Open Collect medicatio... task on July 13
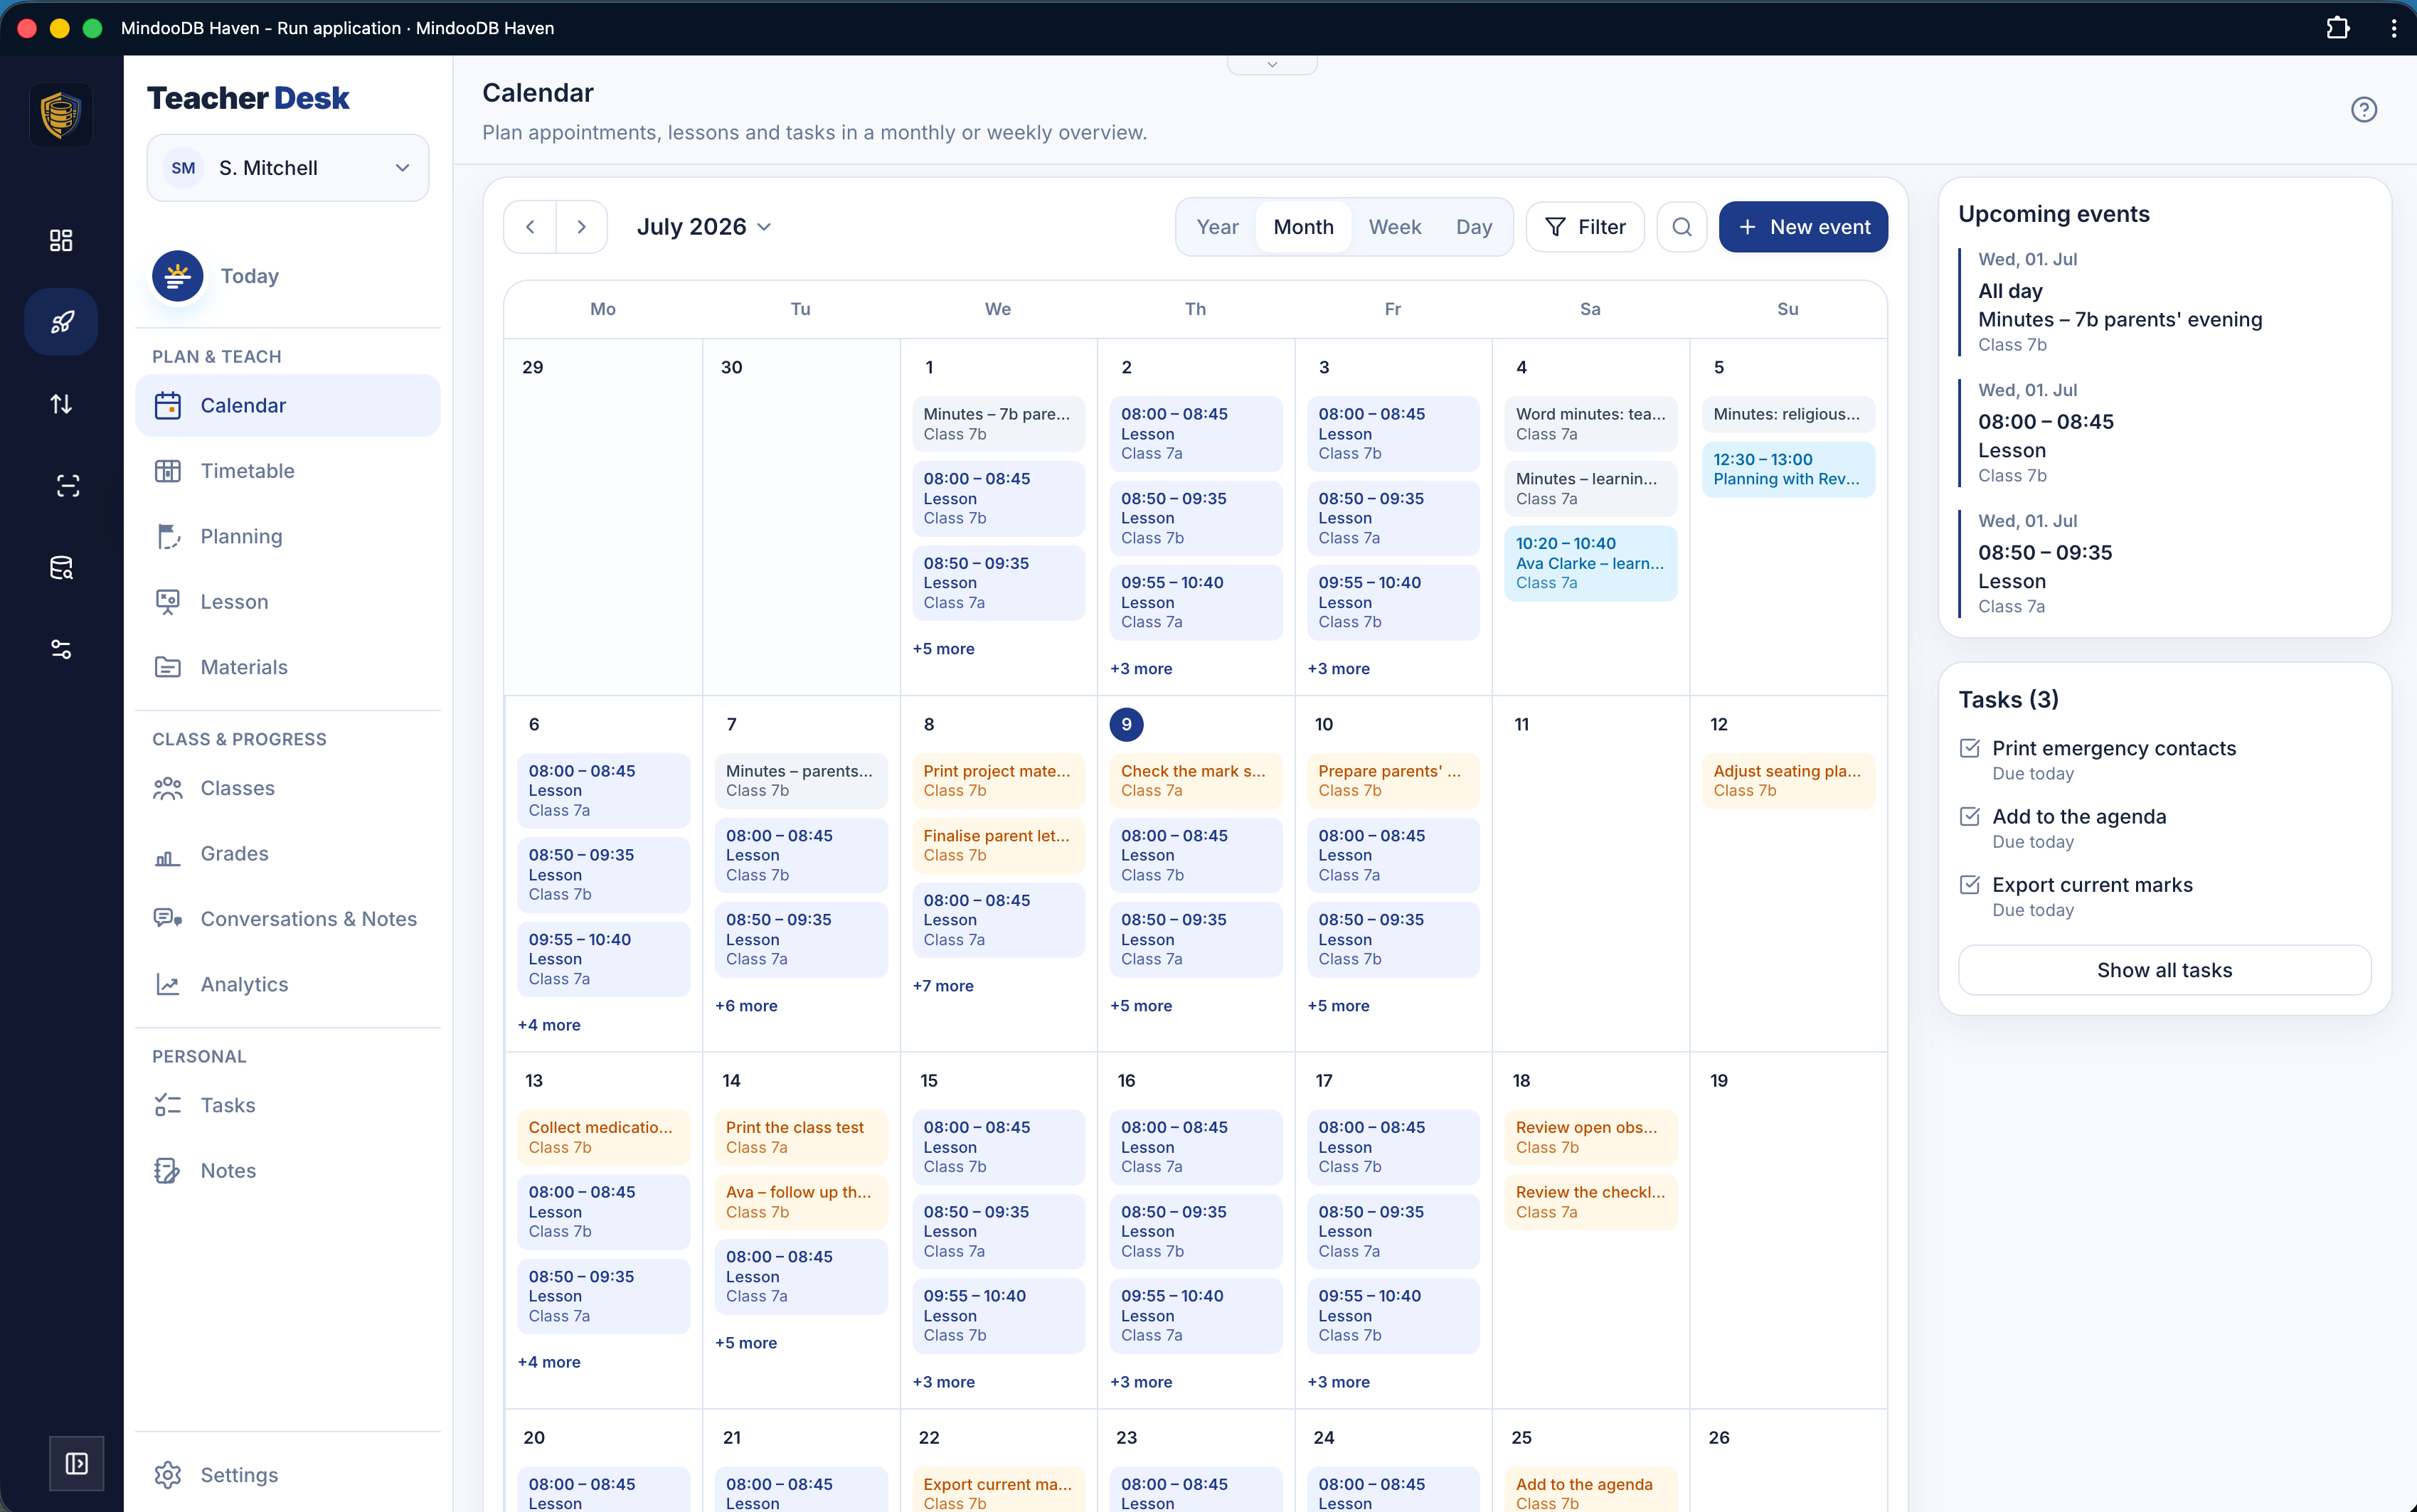Screen dimensions: 2417x1512 [x=603, y=1137]
